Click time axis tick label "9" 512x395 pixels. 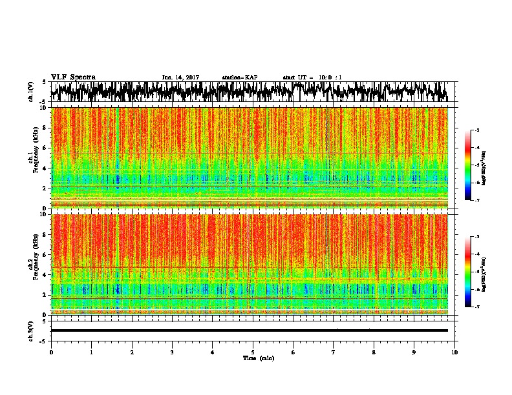[x=414, y=352]
